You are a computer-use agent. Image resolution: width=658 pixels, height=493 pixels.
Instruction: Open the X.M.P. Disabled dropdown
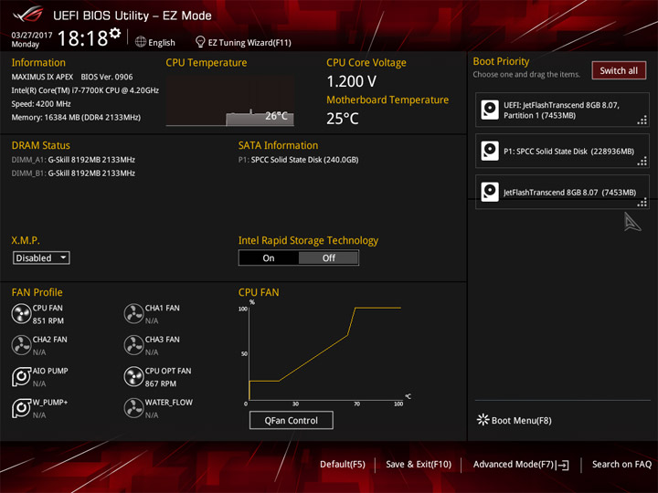coord(41,257)
